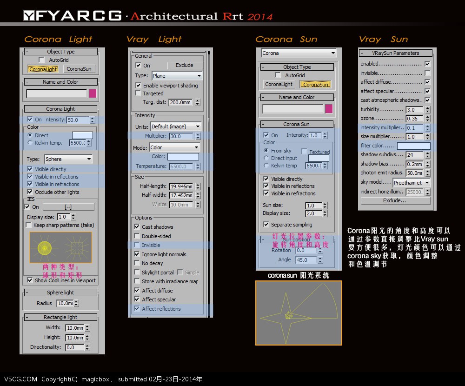Click sphere and rectangle light preview image

(60, 247)
